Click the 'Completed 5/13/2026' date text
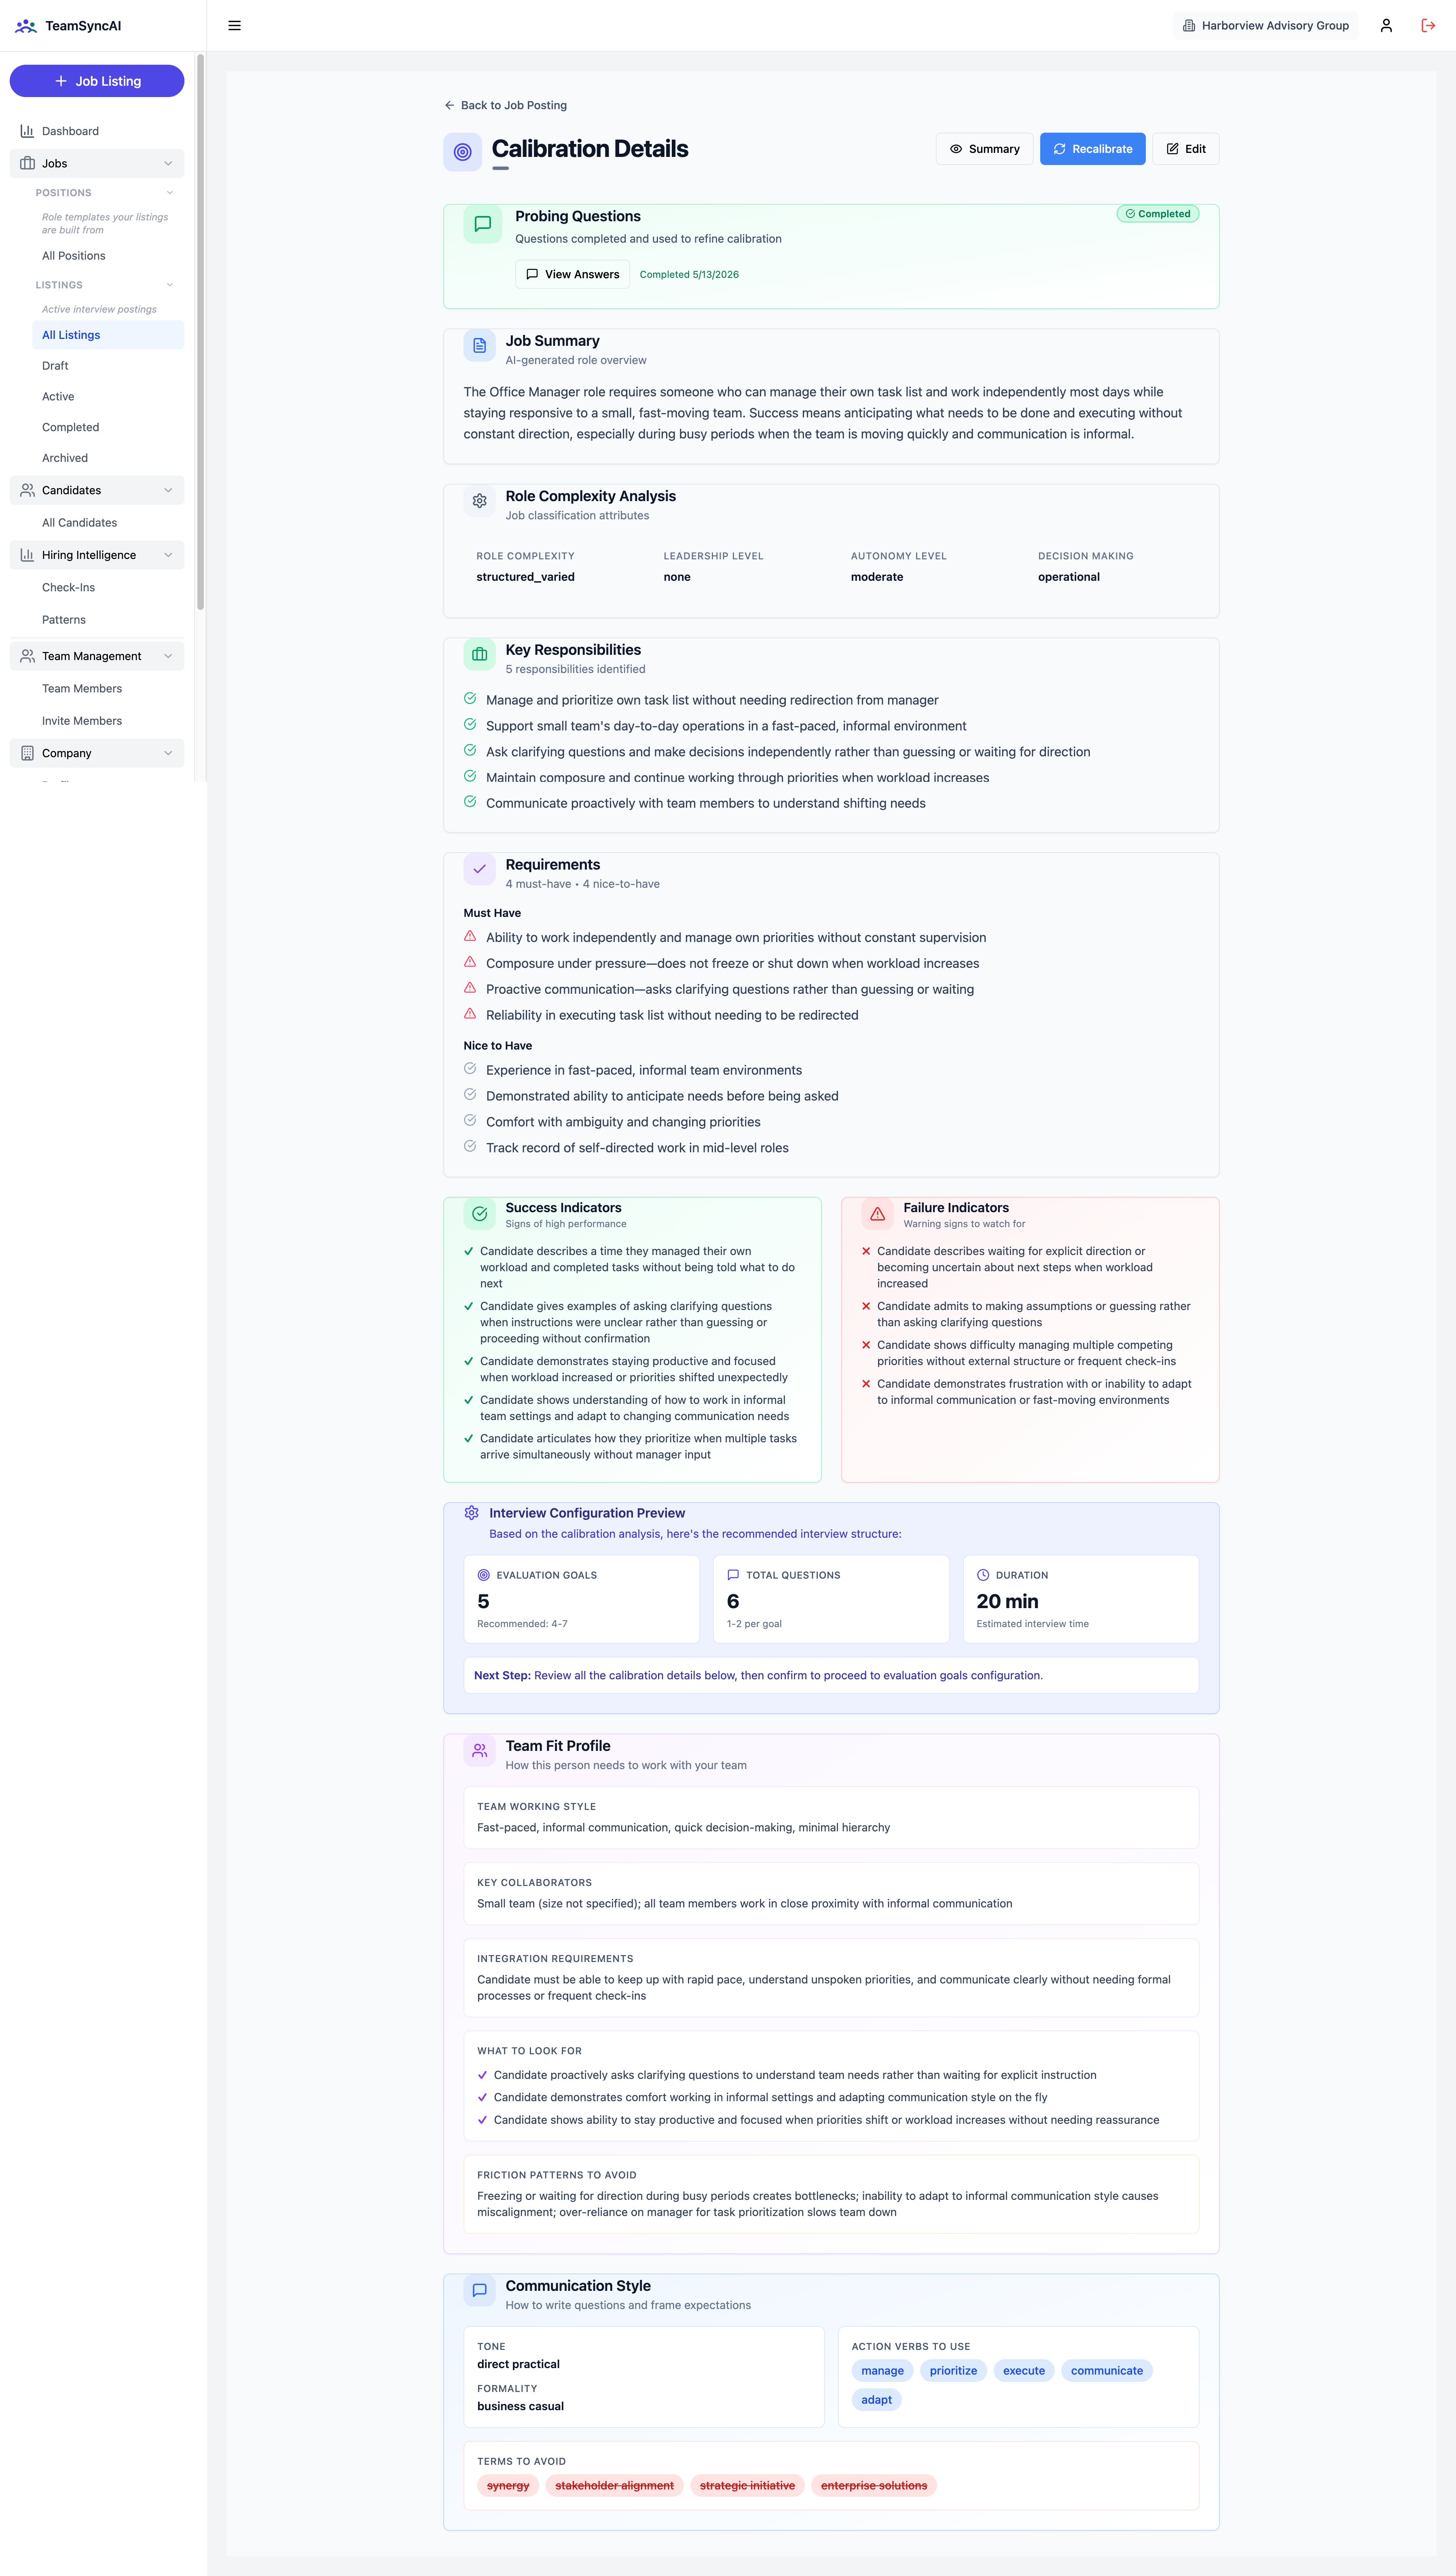Viewport: 1456px width, 2576px height. (689, 274)
